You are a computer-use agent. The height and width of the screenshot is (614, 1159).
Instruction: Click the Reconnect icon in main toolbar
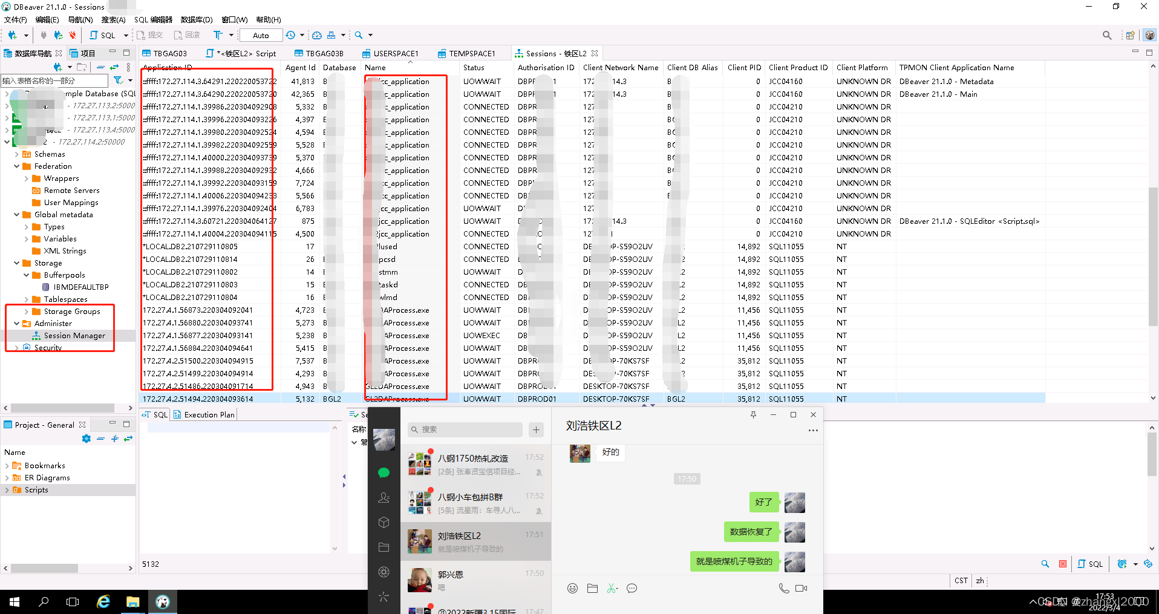58,35
